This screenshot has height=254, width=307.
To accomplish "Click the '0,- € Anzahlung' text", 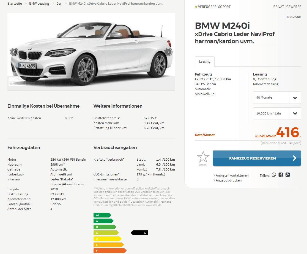I will [265, 79].
